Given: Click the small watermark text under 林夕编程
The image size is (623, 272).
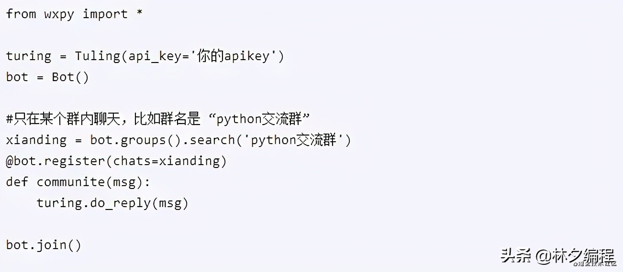Looking at the screenshot, I should pos(595,264).
